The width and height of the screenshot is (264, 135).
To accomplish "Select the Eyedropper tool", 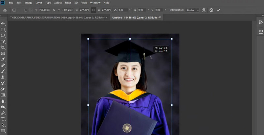I will [x=3, y=59].
